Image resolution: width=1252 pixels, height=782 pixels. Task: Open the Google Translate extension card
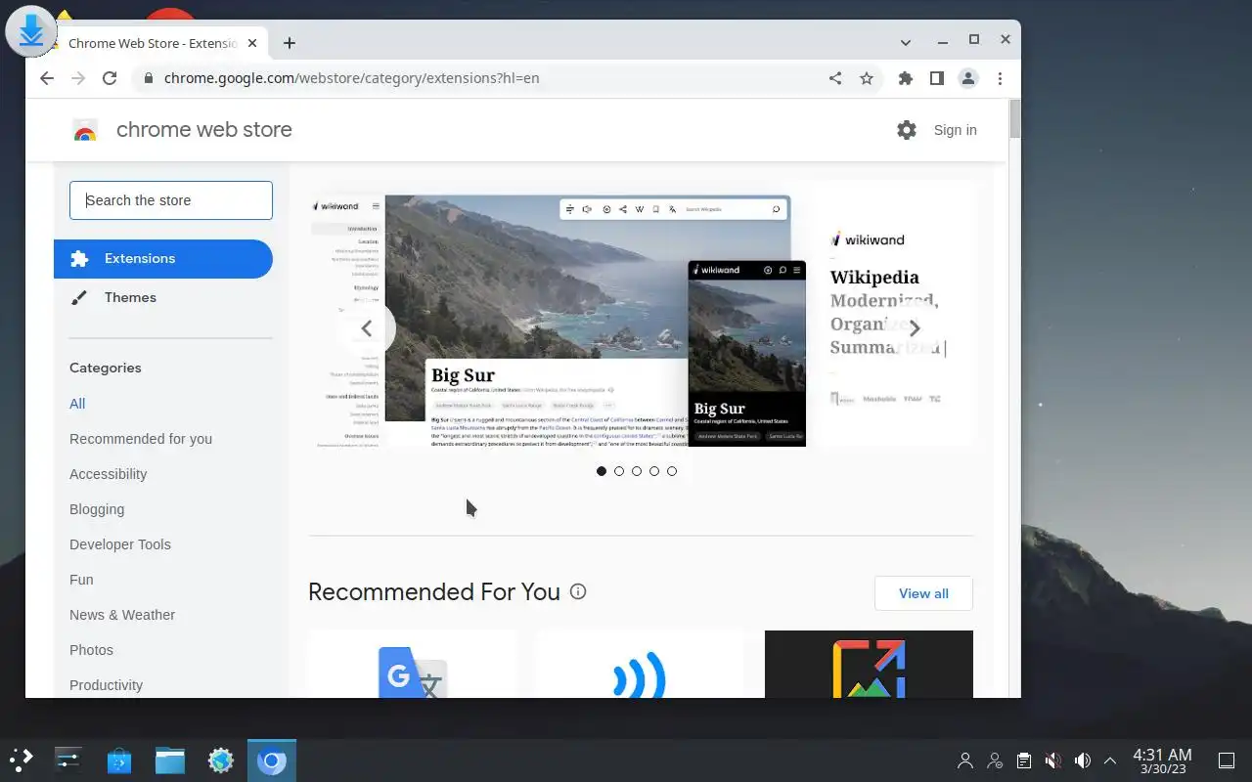coord(413,665)
